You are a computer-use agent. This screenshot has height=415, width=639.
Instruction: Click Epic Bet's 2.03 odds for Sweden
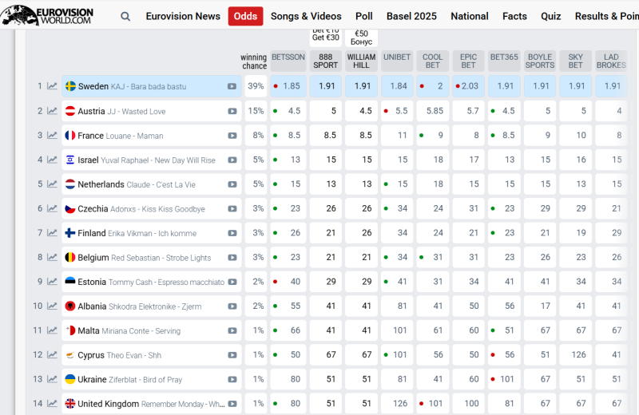468,86
